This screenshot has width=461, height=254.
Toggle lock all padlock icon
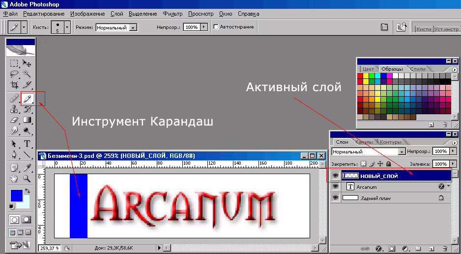[x=388, y=164]
